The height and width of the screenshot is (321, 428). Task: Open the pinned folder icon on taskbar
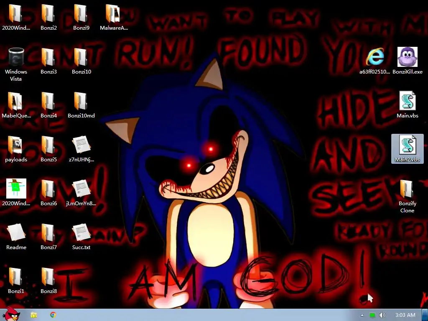34,315
